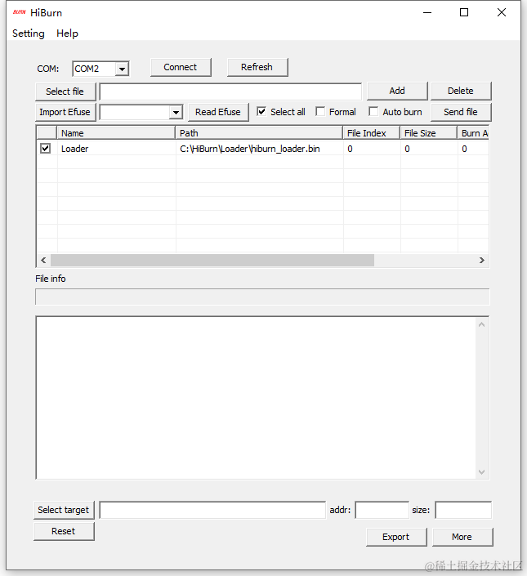Click the Delete button

tap(461, 91)
